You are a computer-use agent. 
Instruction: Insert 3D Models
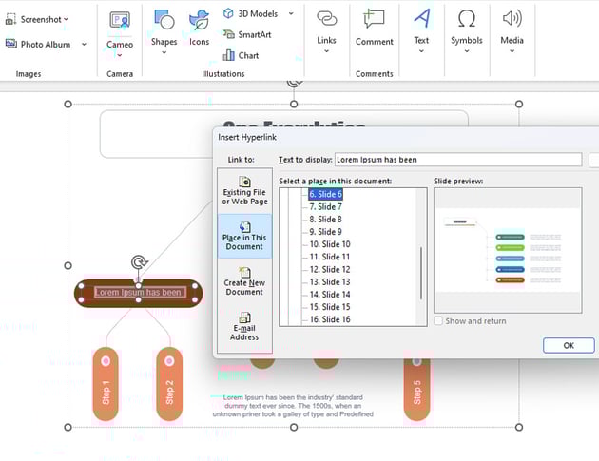pyautogui.click(x=251, y=13)
